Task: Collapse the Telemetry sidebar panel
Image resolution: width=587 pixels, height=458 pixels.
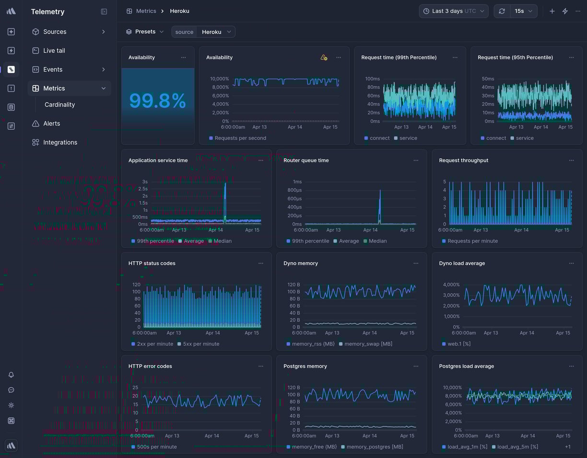Action: [104, 11]
